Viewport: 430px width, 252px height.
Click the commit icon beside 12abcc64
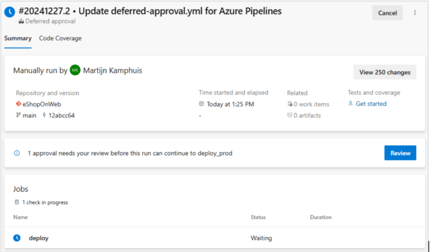(x=44, y=115)
